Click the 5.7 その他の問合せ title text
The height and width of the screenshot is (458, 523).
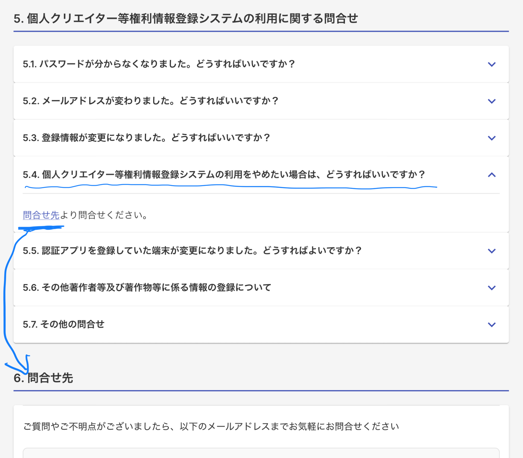click(x=64, y=324)
